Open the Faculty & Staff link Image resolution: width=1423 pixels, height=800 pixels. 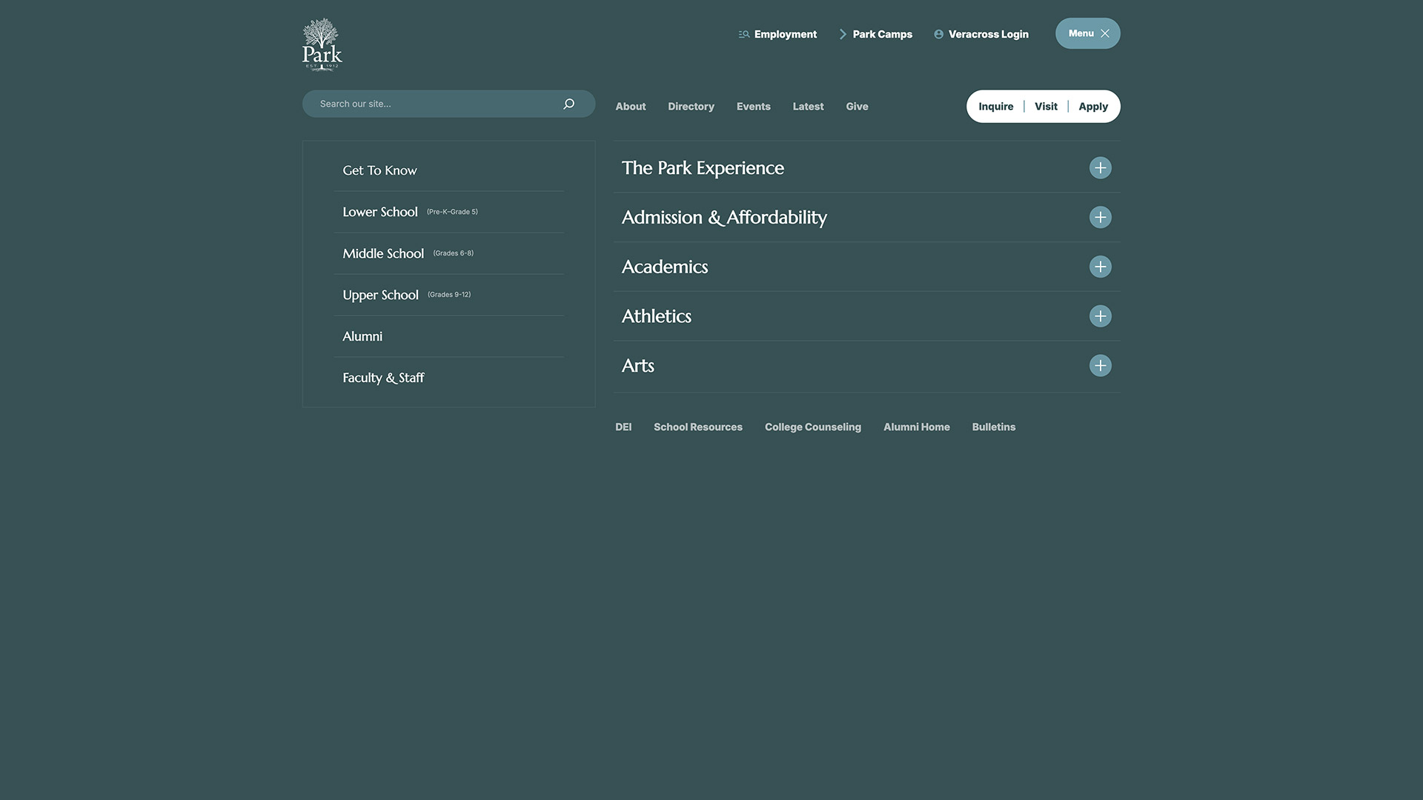coord(383,378)
